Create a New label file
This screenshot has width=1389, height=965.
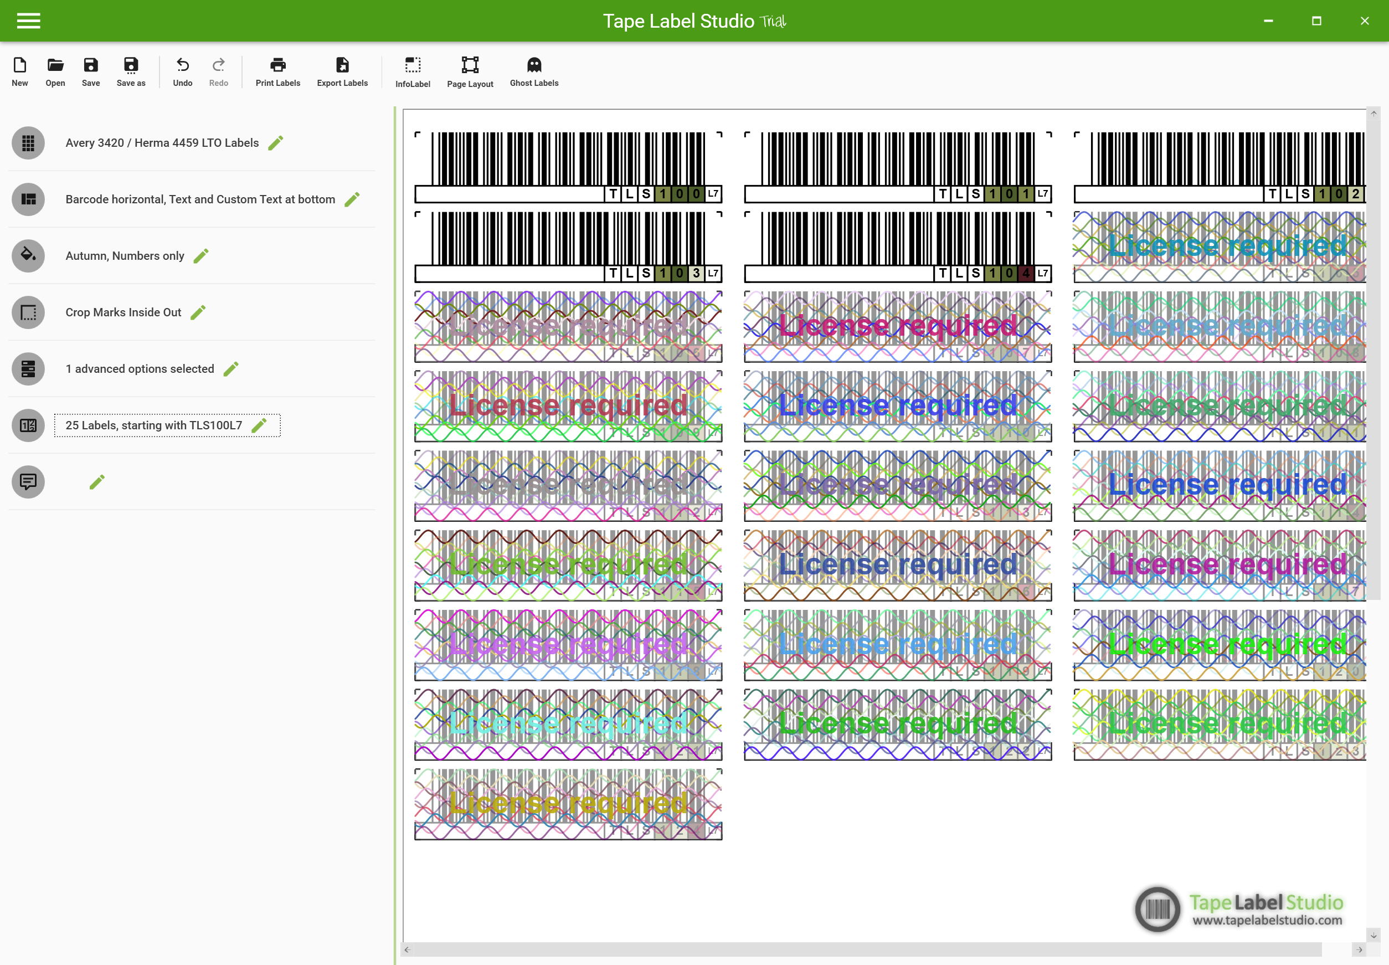pyautogui.click(x=20, y=73)
